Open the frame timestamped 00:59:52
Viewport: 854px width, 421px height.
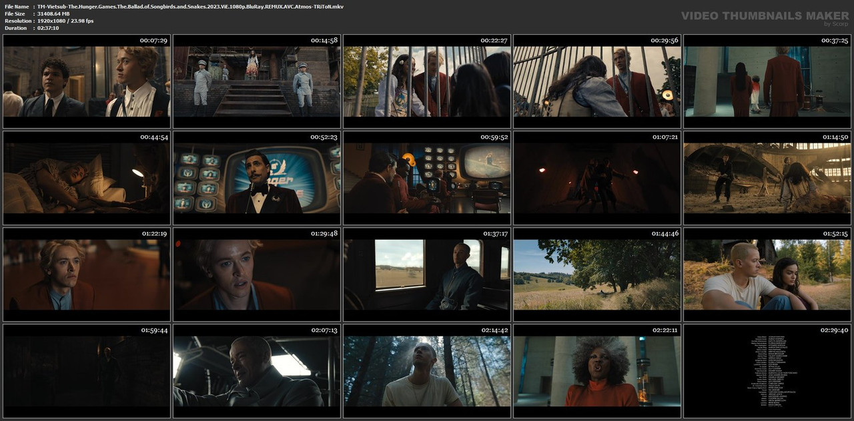427,178
